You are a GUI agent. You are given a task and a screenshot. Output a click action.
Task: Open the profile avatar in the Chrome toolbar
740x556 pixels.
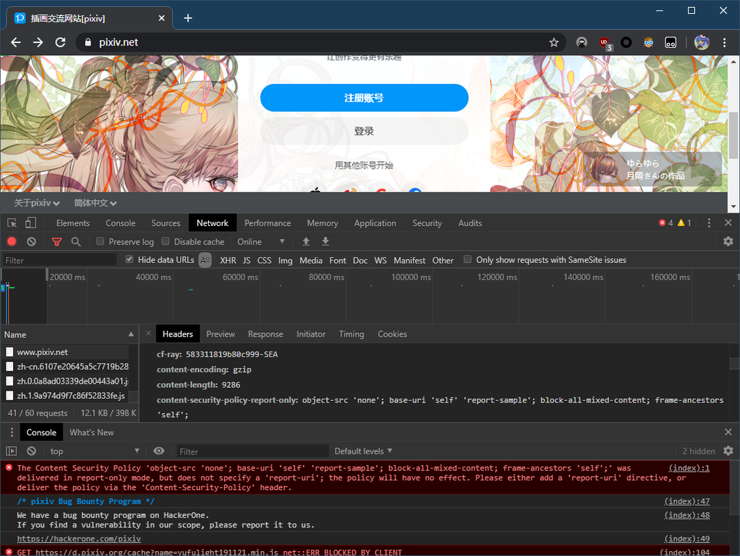point(702,42)
